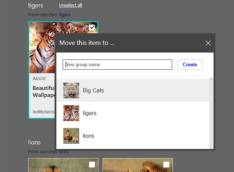Uncheck the tiger image card checkbox
Viewport: 234px width, 172px height.
[92, 27]
